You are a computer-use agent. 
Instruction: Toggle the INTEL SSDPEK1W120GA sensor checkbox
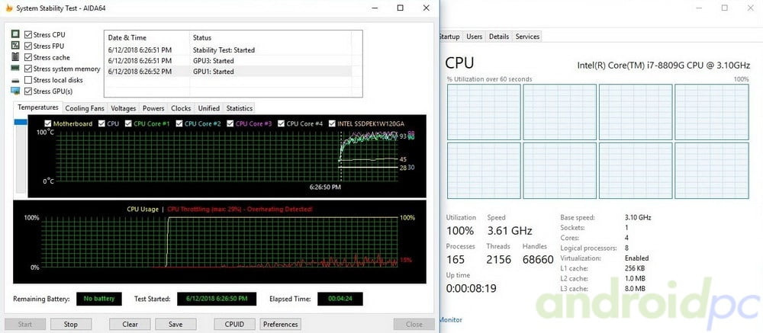tap(333, 123)
